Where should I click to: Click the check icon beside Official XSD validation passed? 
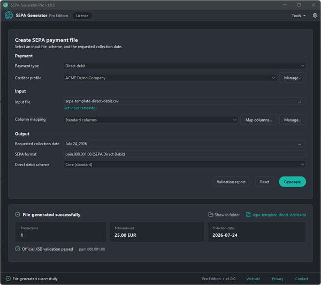click(18, 249)
